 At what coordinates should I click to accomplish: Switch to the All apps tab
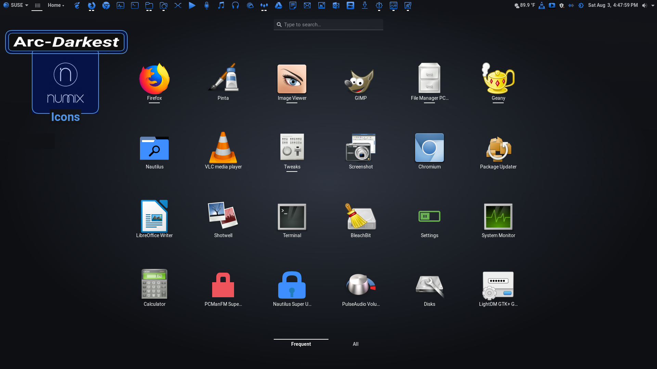pos(356,344)
